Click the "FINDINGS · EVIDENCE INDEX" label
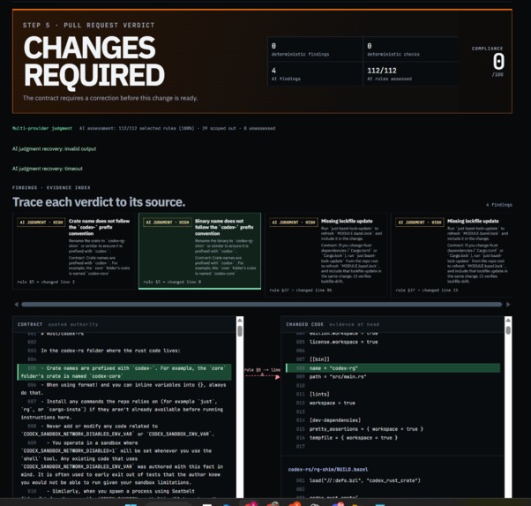This screenshot has height=506, width=531. tap(51, 187)
